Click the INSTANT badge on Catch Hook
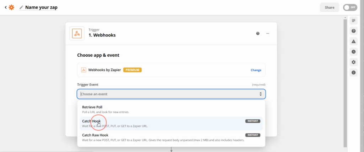Screen dimensions: 364x152 253,121
